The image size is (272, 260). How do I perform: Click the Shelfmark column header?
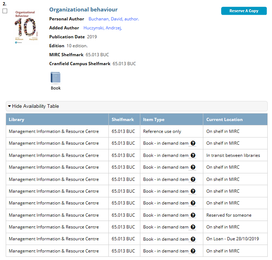pyautogui.click(x=123, y=120)
